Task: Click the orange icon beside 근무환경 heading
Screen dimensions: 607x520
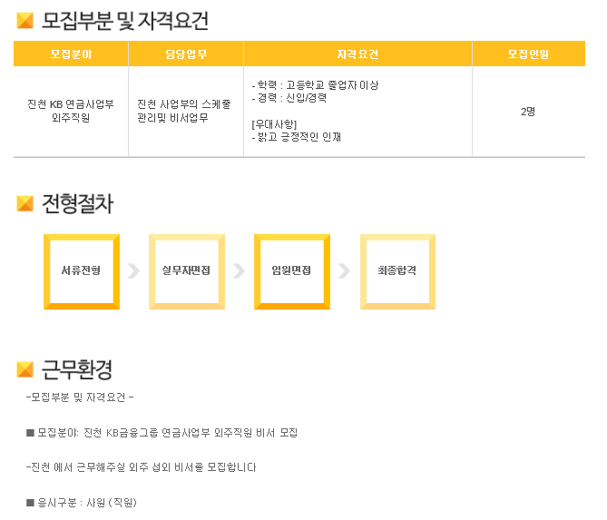Action: (25, 369)
